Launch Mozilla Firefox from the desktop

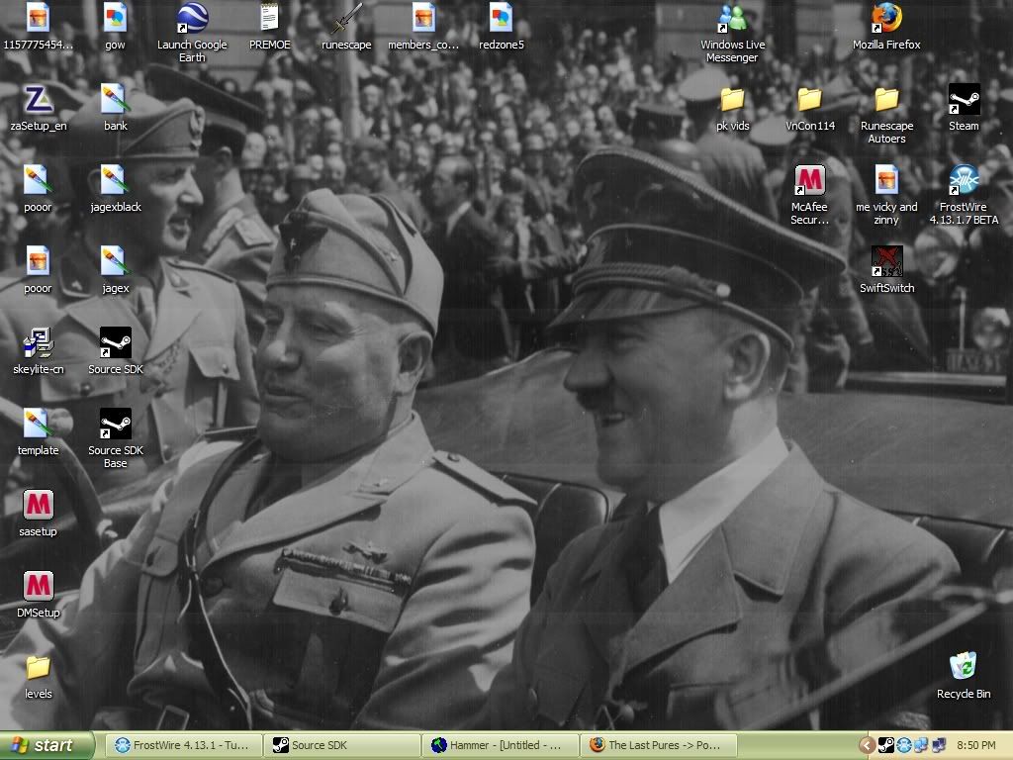tap(886, 18)
